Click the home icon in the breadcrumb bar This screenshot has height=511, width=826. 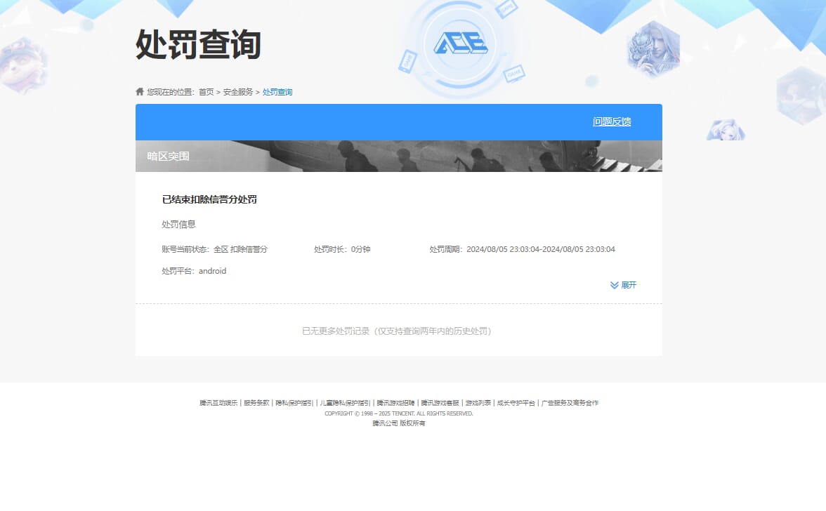[140, 91]
